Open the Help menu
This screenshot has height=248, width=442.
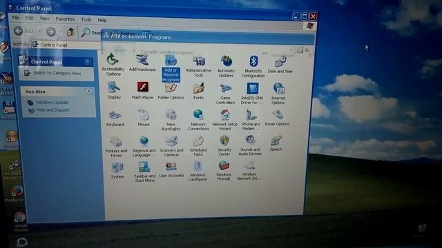click(102, 20)
